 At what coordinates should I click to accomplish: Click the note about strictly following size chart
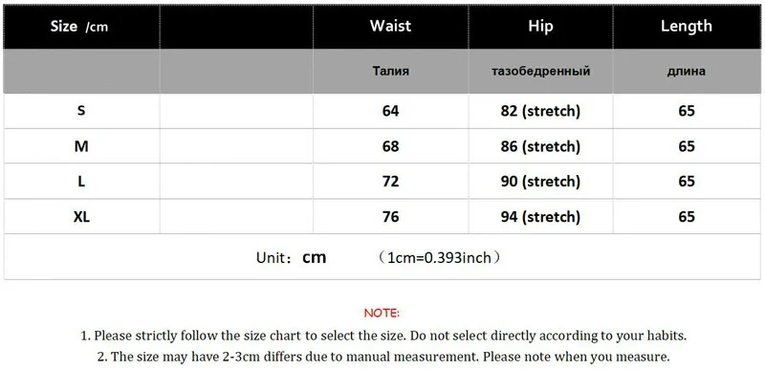[383, 336]
